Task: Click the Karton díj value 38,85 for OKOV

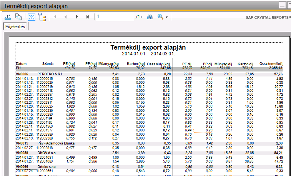Action: pos(249,153)
